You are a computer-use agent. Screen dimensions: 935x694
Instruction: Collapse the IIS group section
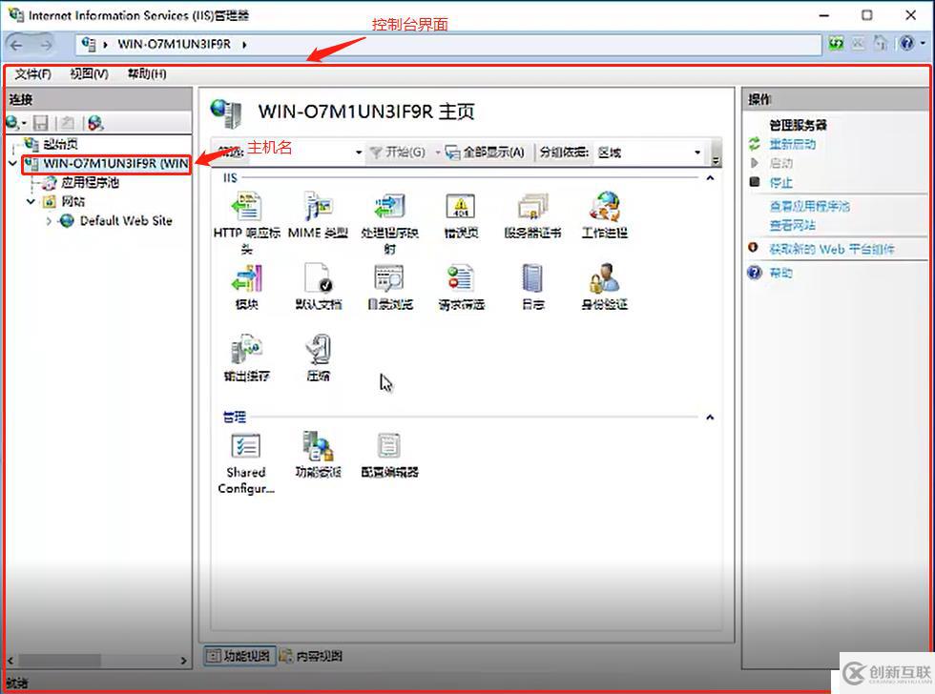coord(710,178)
